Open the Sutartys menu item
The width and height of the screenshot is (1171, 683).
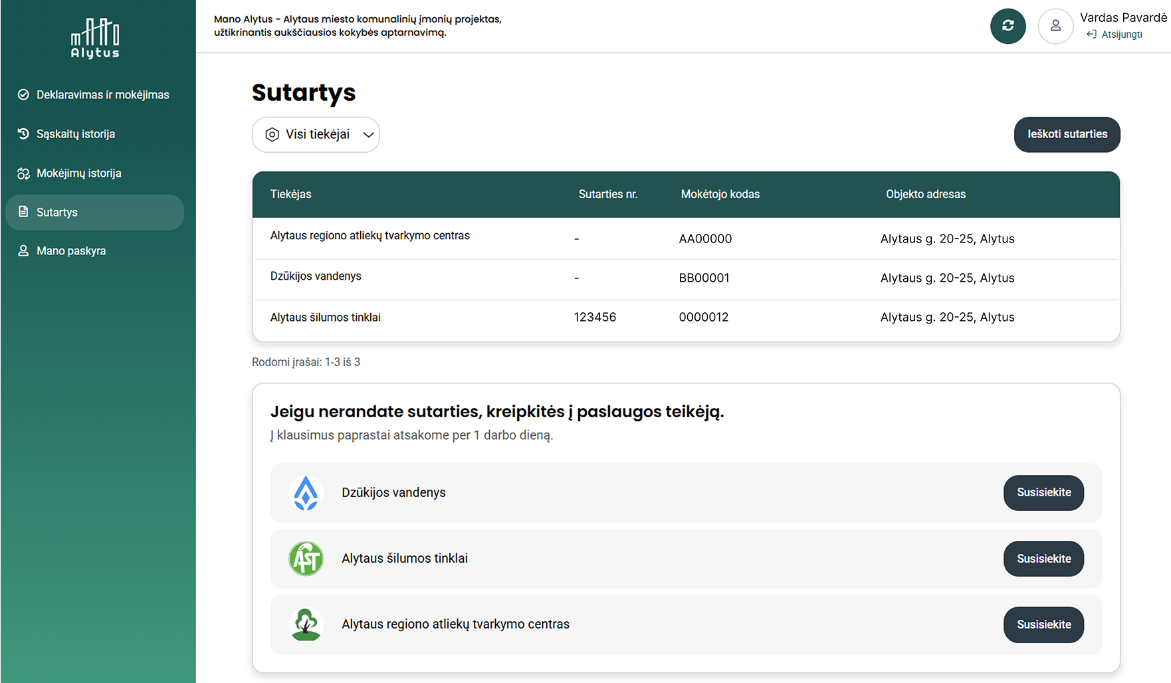coord(94,213)
